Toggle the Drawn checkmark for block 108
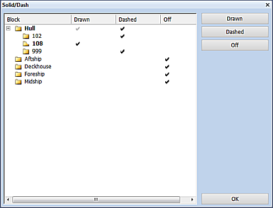The image size is (273, 208). [78, 44]
